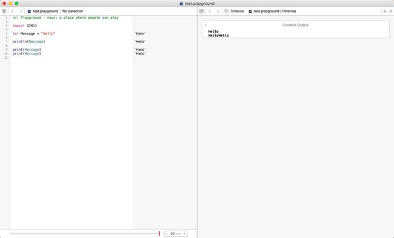Increase the timeline duration with the stepper arrow

(185, 234)
